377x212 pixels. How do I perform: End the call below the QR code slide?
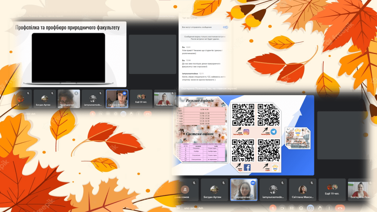pyautogui.click(x=340, y=208)
